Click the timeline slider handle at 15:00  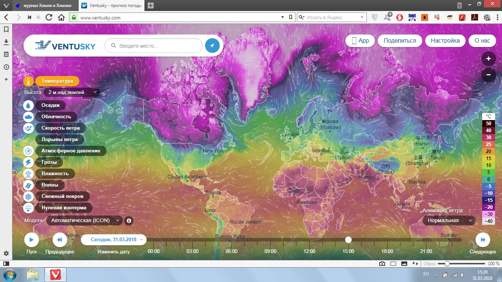point(348,240)
